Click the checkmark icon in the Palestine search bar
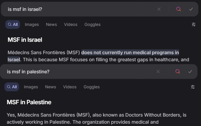Viewport: 201px width, 126px height. [x=190, y=72]
